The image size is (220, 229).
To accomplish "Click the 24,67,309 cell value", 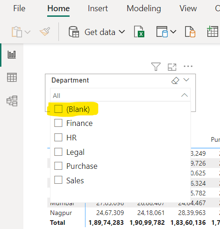I will pyautogui.click(x=110, y=213).
